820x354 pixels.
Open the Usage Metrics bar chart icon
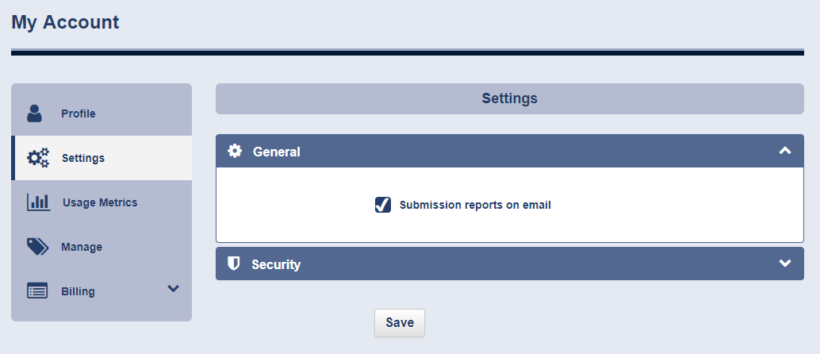point(39,202)
